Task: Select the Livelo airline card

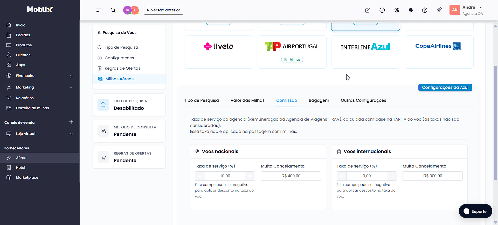Action: [218, 52]
